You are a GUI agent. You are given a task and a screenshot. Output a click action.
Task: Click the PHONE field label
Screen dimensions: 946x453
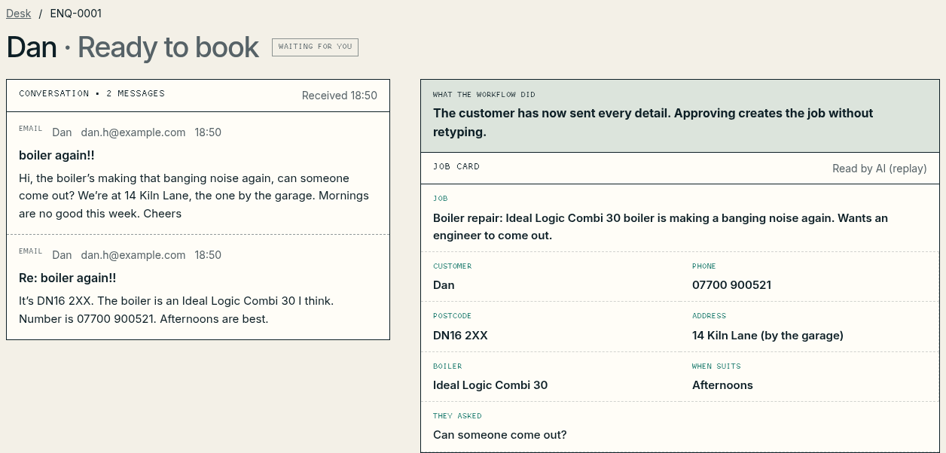click(704, 266)
